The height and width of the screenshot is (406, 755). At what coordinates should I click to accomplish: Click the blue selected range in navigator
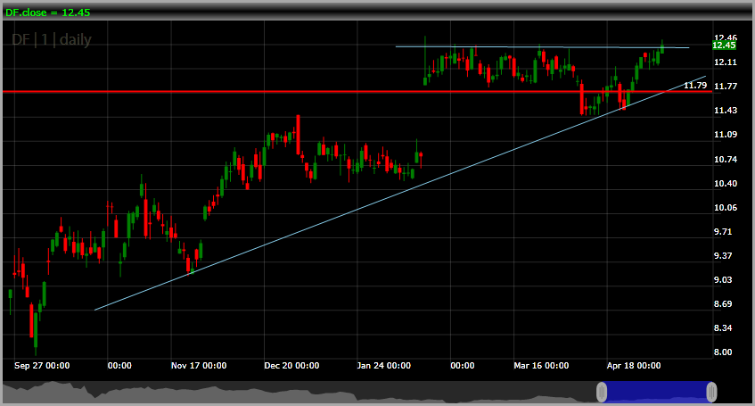pyautogui.click(x=657, y=392)
